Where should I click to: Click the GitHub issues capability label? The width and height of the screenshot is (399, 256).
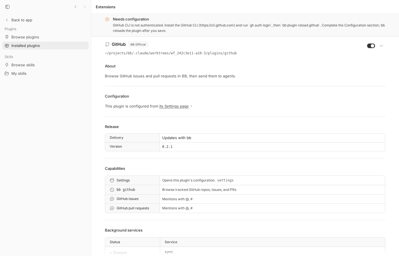(127, 199)
